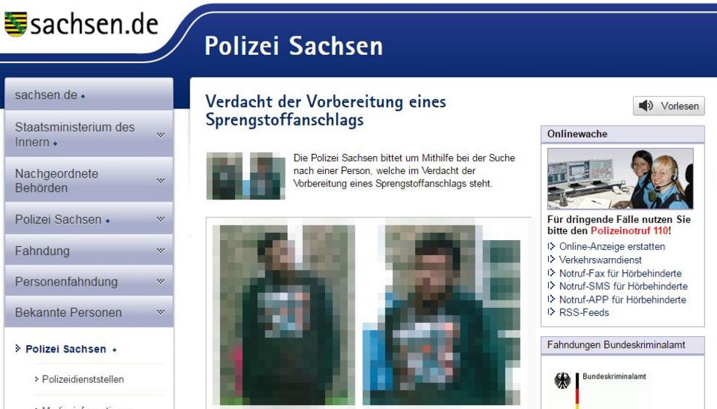Expand the Fahndung menu chevron
Screen dimensions: 717x409
click(x=161, y=251)
